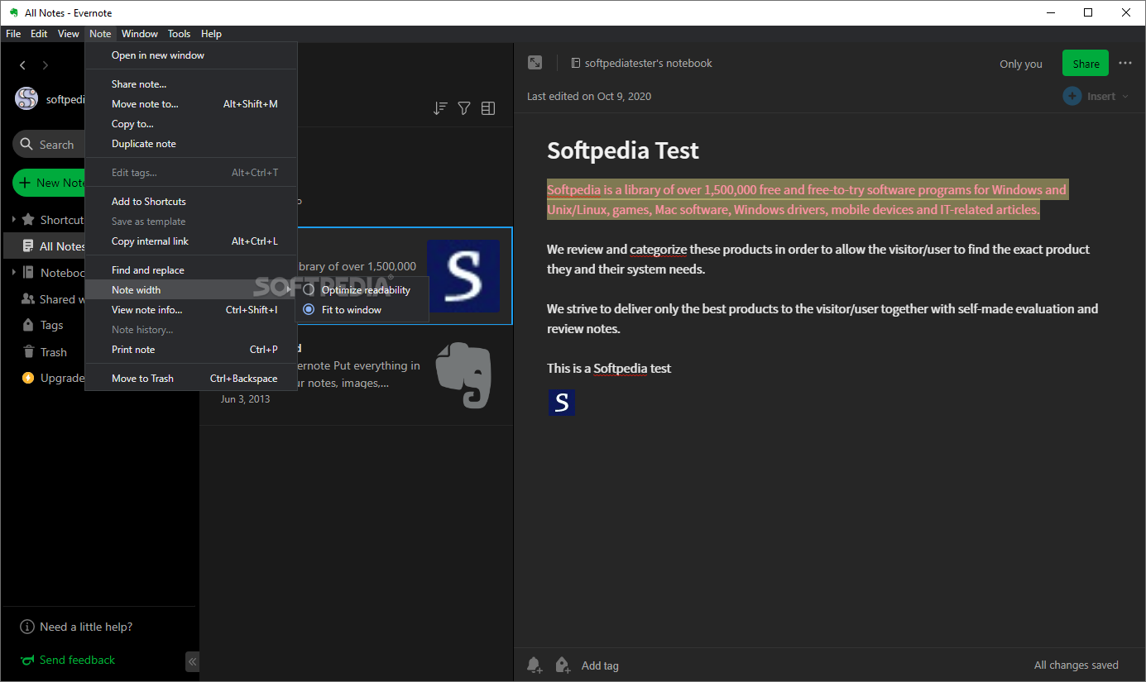Open the File menu

pyautogui.click(x=13, y=34)
